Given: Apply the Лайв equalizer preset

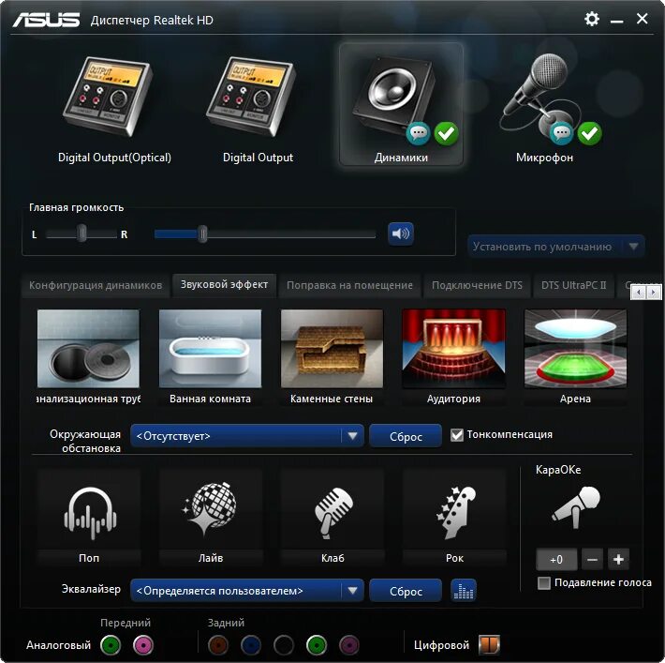Looking at the screenshot, I should point(211,517).
